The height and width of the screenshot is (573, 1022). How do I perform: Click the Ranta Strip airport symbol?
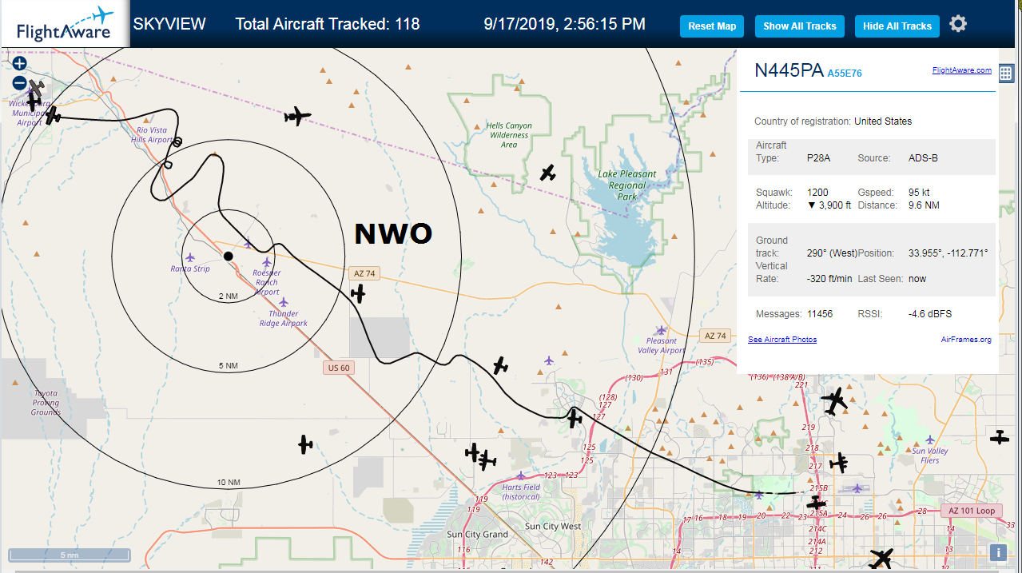(189, 257)
